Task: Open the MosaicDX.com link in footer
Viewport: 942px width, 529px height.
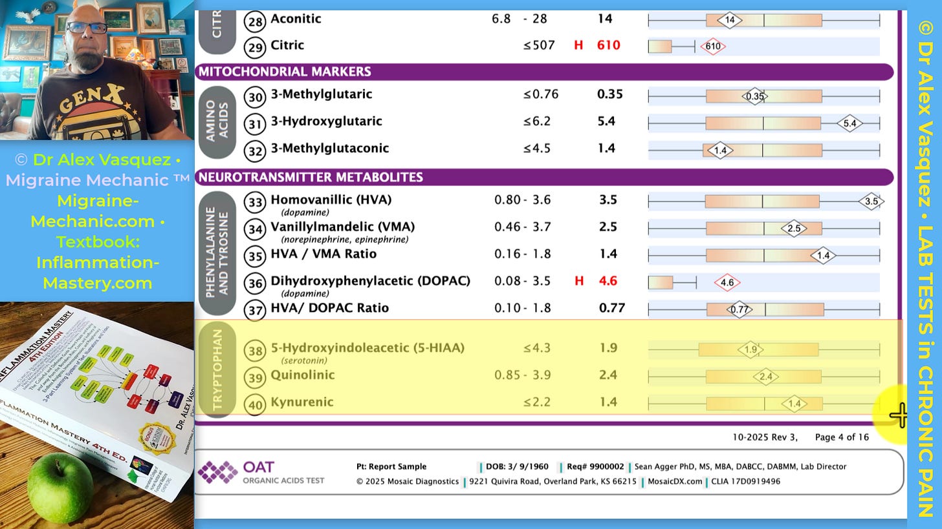Action: [x=674, y=481]
